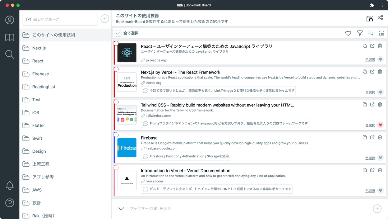Open React bookmark in external window
The image size is (388, 219).
[x=372, y=46]
